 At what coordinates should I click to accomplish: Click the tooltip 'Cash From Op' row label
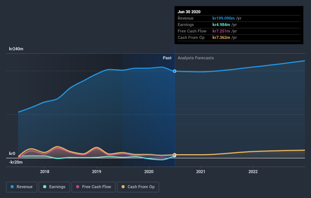click(191, 37)
